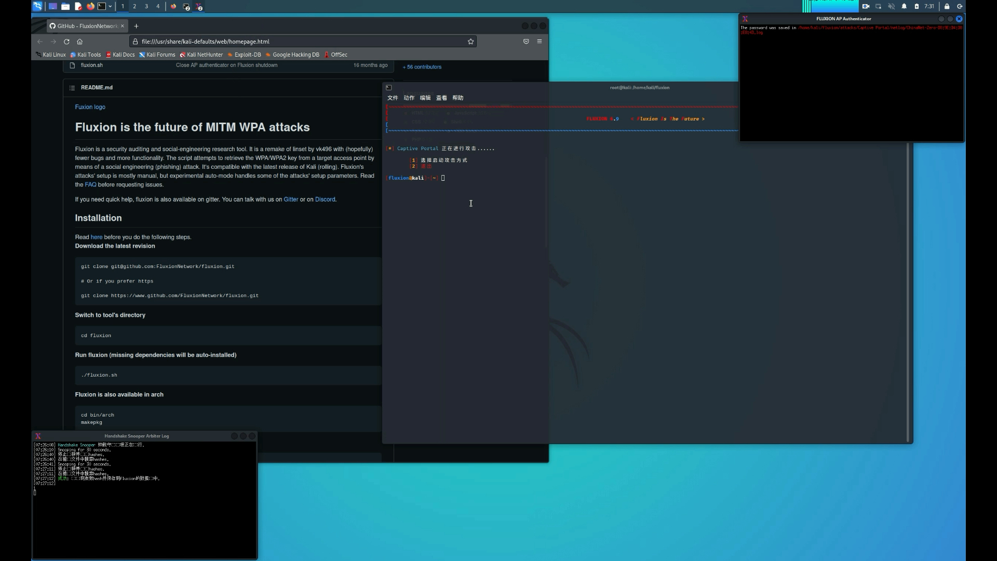The width and height of the screenshot is (997, 561).
Task: Open the README outline list icon
Action: point(72,88)
